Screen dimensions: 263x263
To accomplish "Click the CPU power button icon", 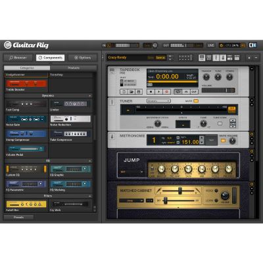I will [x=222, y=45].
